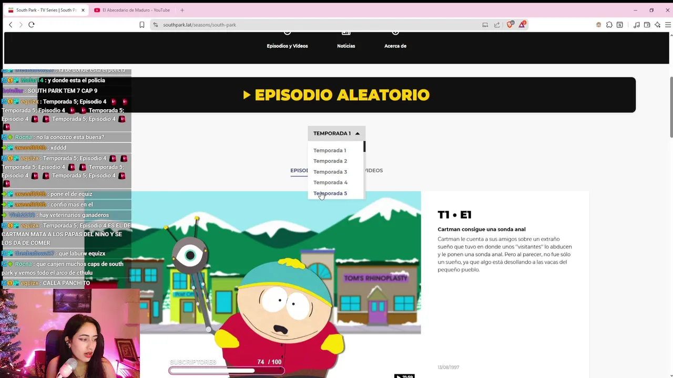Screen dimensions: 673x378
Task: Open the Acerca de section
Action: tap(395, 39)
